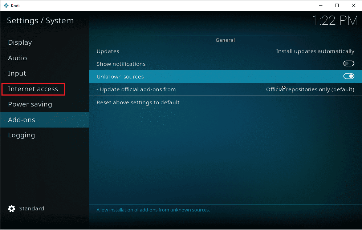Change Update official add-ons from setting
Viewport: 362px width, 230px height.
(225, 89)
